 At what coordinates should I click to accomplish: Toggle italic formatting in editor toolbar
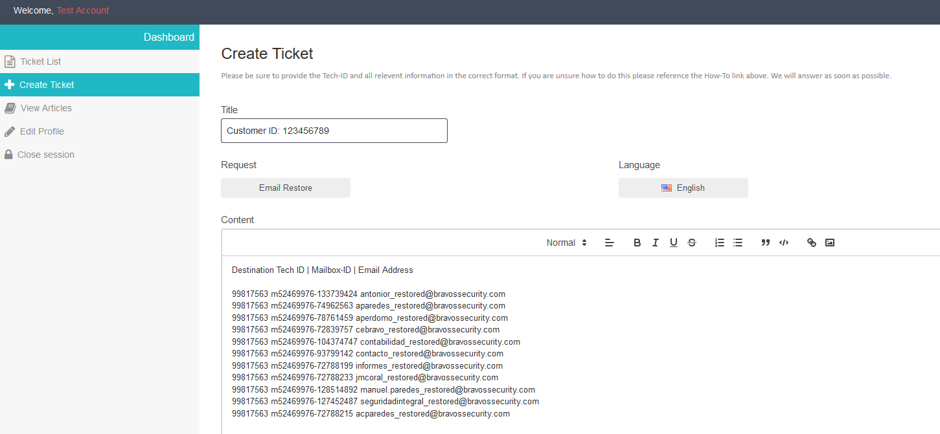point(655,243)
